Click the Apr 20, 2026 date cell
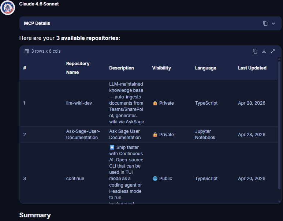The width and height of the screenshot is (283, 221). 252,179
